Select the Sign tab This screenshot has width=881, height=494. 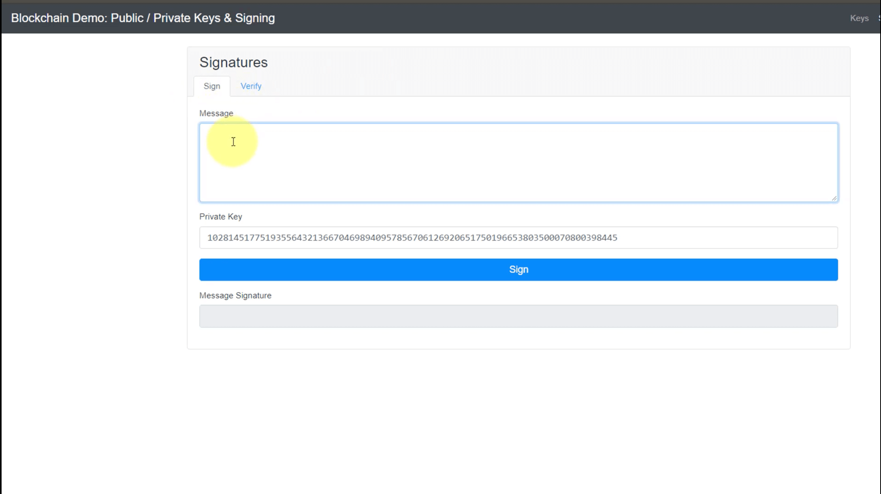pyautogui.click(x=212, y=86)
